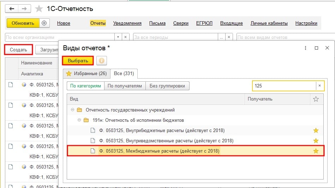Open the dialog's three-dot menu

pos(305,48)
